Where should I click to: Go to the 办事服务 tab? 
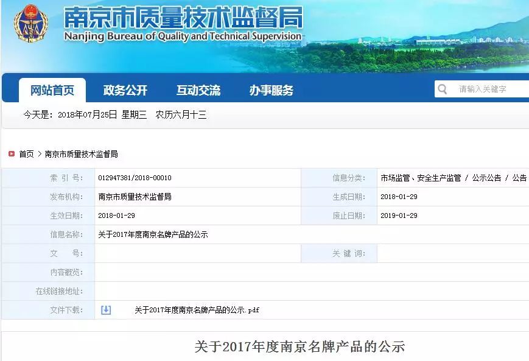pyautogui.click(x=272, y=91)
